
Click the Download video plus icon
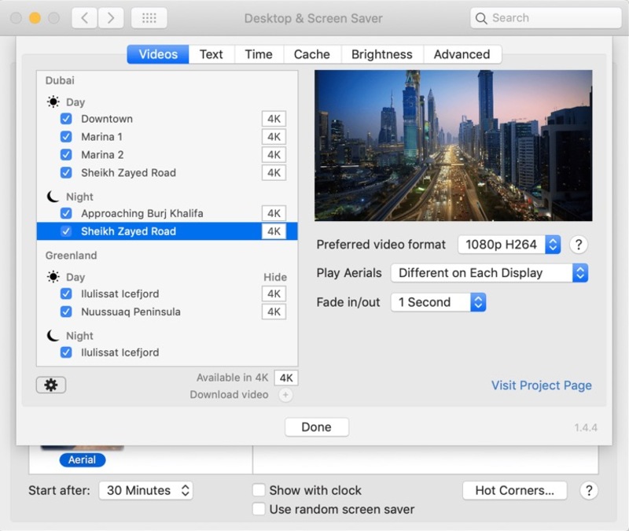[x=285, y=395]
